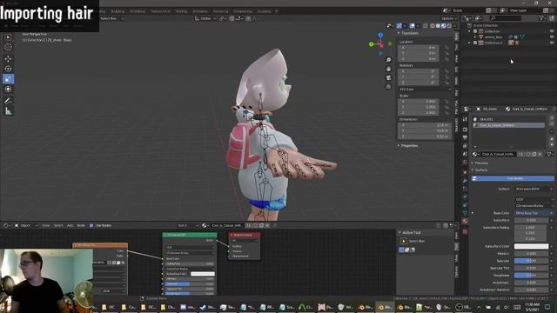Image resolution: width=557 pixels, height=313 pixels.
Task: Adjust the Specular slider in properties
Action: click(531, 261)
